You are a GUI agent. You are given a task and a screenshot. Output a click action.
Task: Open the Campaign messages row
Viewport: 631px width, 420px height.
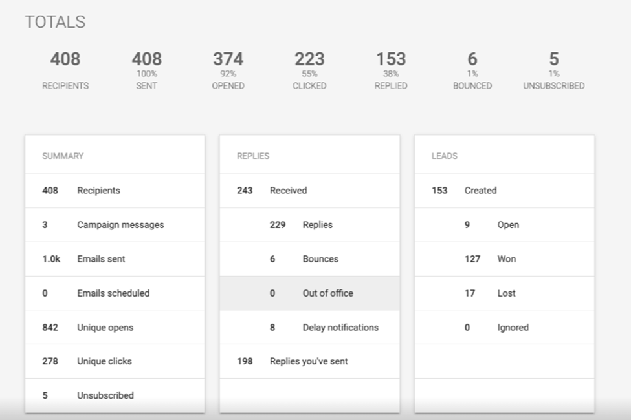pos(115,225)
